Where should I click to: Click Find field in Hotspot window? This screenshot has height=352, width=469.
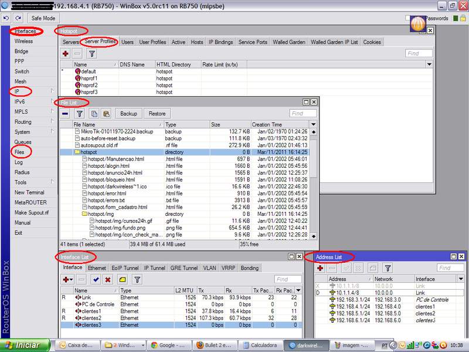419,53
